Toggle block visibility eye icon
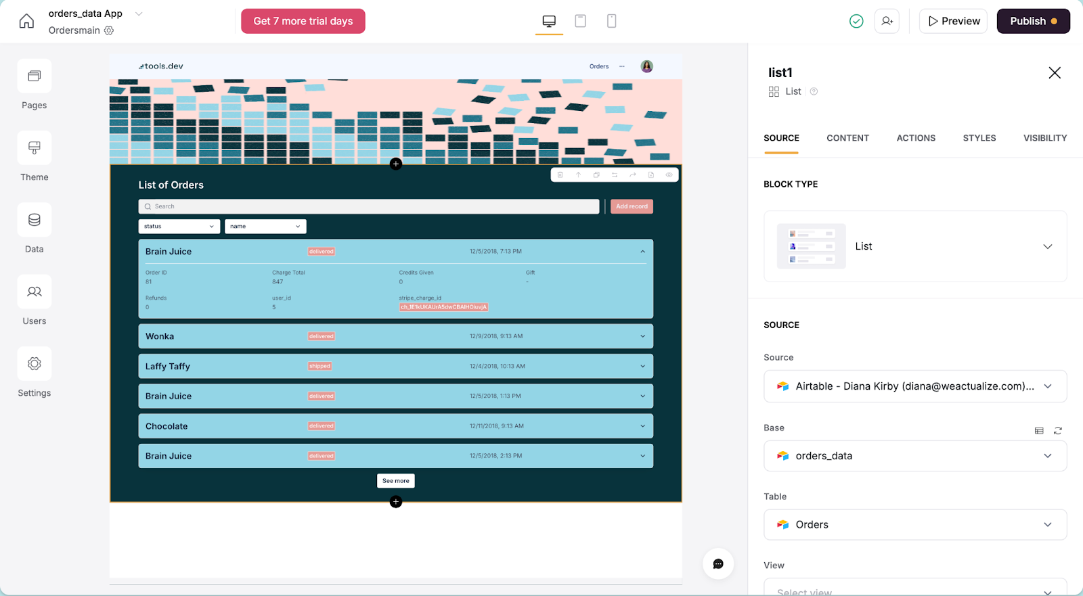1083x596 pixels. point(669,175)
